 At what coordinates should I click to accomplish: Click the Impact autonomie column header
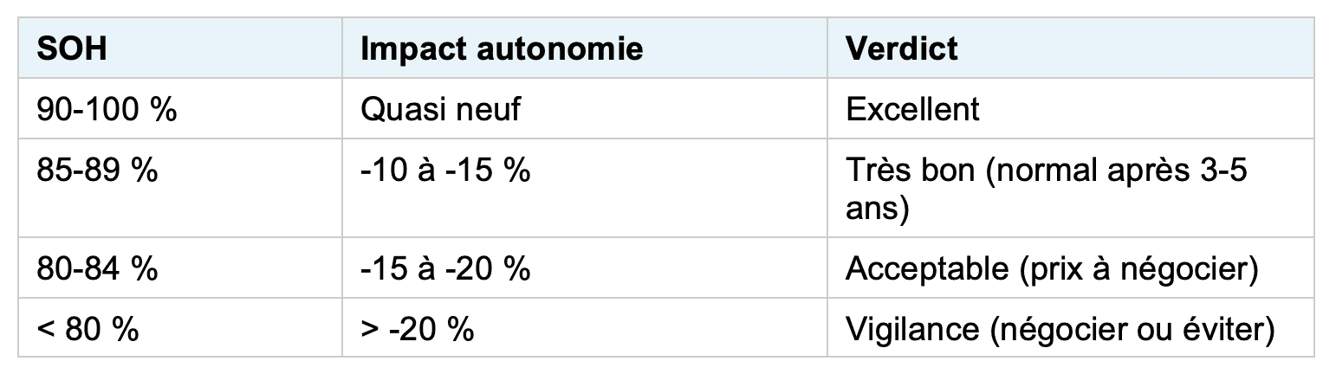point(502,49)
